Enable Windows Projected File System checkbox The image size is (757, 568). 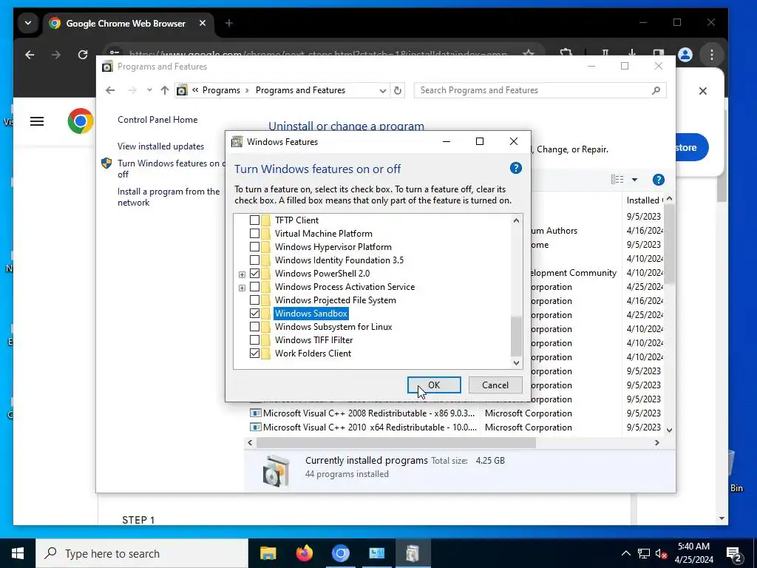coord(254,300)
